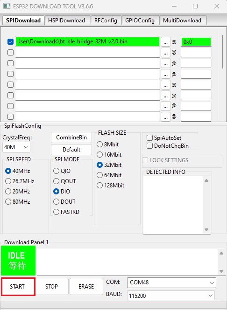Select 26.7MHz SPI speed

20,181
